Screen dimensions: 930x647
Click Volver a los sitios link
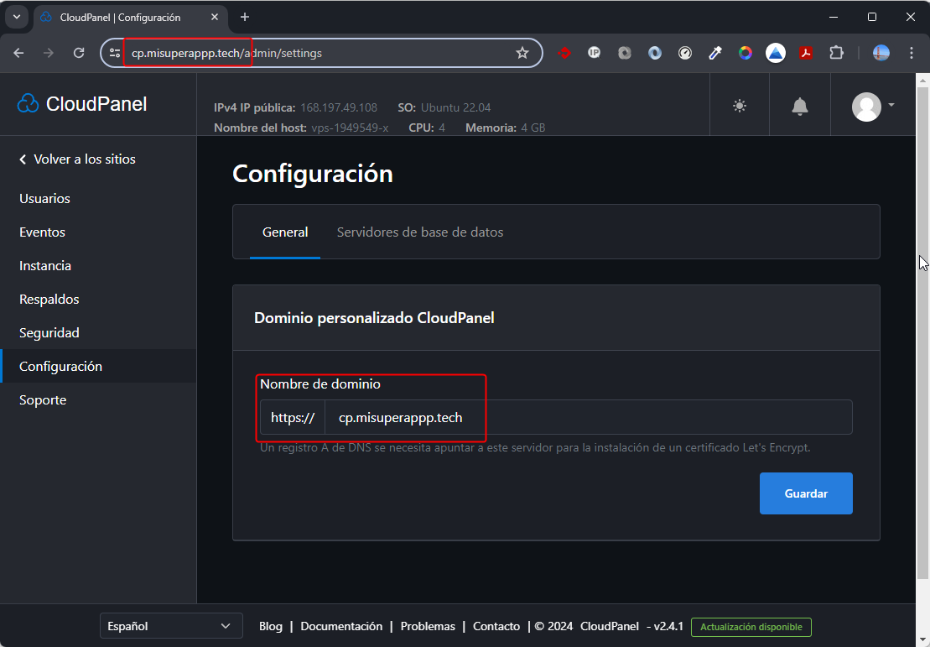pos(77,159)
